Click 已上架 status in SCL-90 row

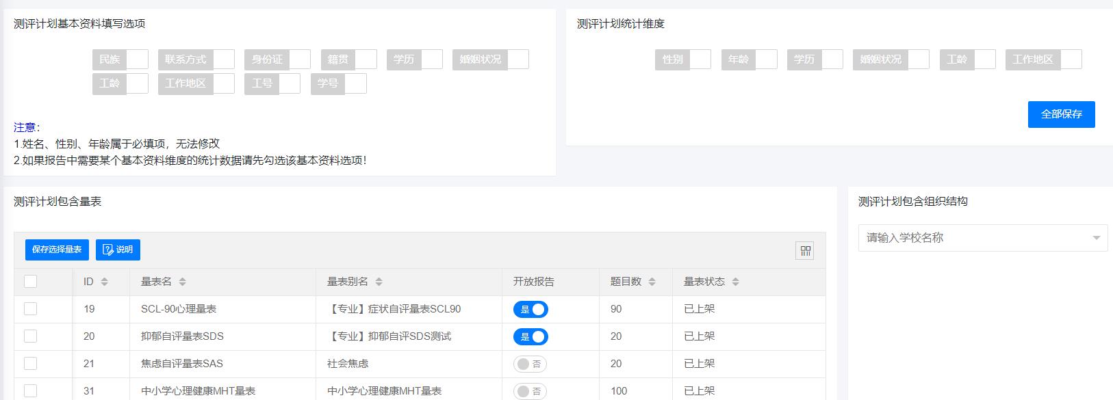coord(700,309)
